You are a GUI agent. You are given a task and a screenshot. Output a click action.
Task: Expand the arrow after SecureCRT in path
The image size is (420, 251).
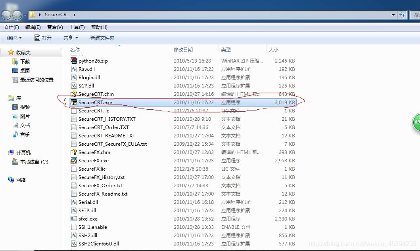click(75, 15)
